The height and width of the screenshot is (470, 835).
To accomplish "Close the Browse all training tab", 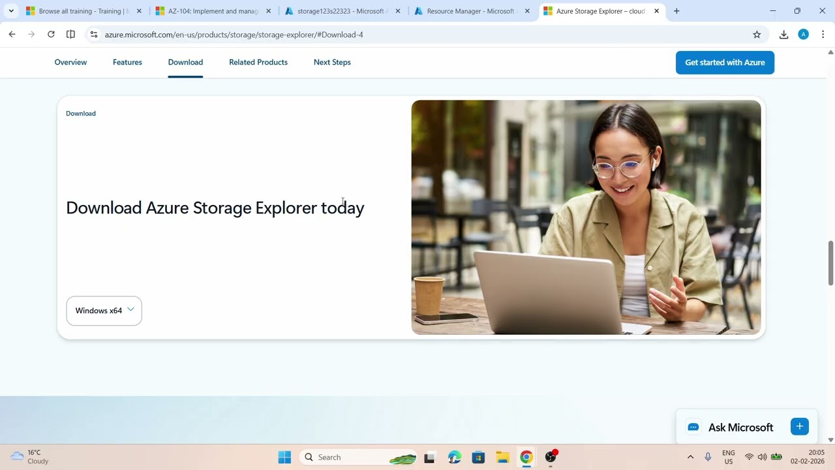I will pos(139,11).
